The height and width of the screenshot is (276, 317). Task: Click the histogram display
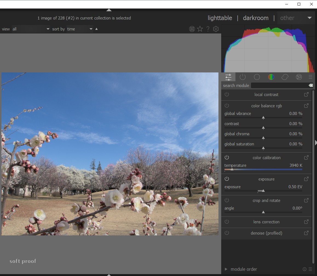point(268,49)
